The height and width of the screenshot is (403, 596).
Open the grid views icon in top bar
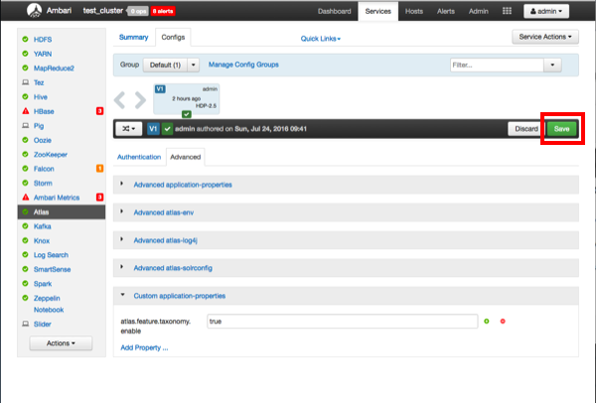(507, 11)
